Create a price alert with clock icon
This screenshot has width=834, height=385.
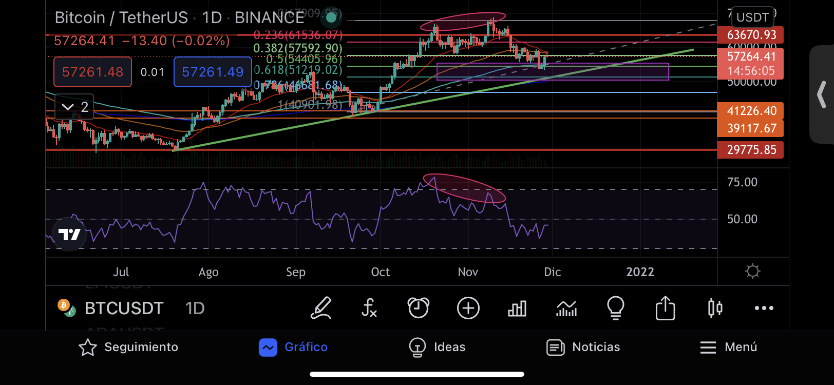coord(418,308)
